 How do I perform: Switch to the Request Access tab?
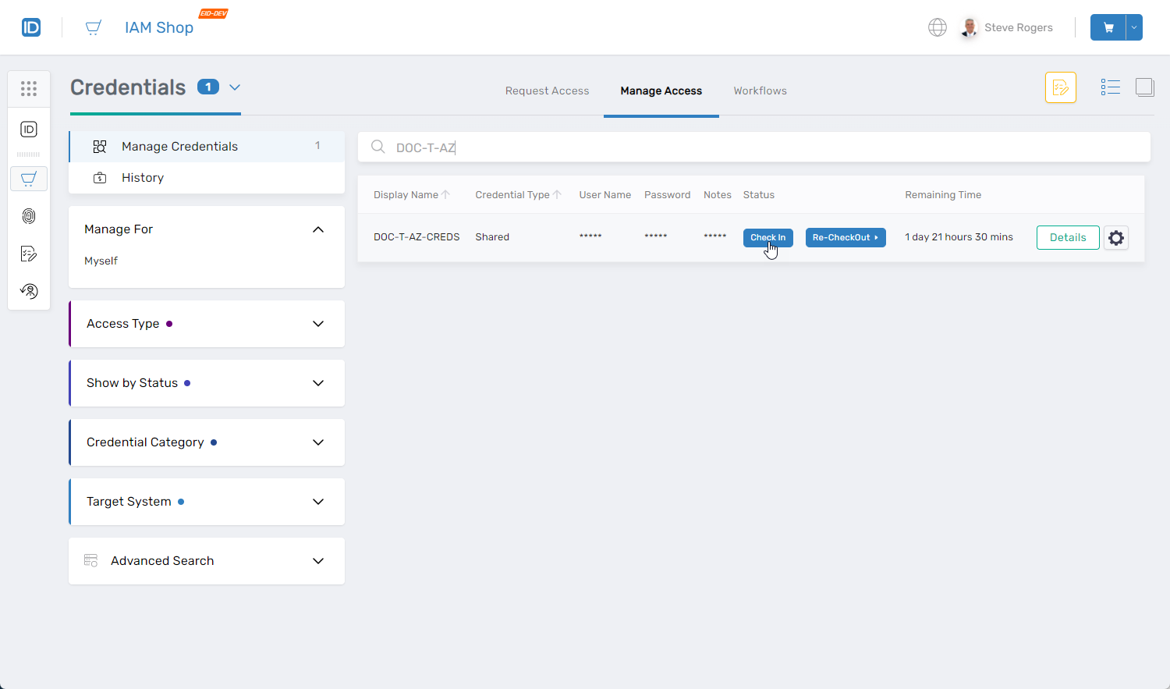(x=547, y=91)
